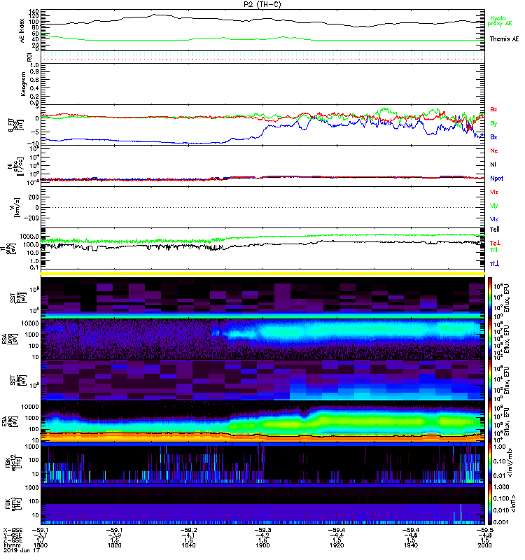Click the blue Vix velocity legend label
525x560 pixels.
(x=494, y=219)
